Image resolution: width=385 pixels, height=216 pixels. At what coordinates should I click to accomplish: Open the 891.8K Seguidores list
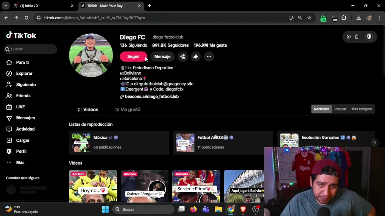171,45
